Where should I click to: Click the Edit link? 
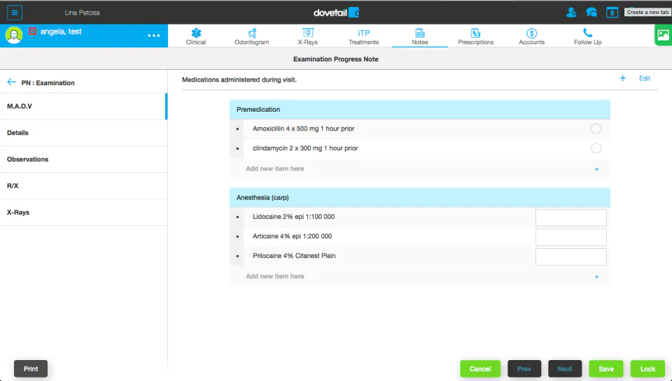[645, 78]
